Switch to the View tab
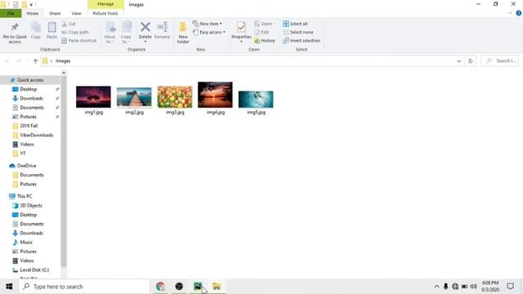The width and height of the screenshot is (523, 294). point(76,13)
